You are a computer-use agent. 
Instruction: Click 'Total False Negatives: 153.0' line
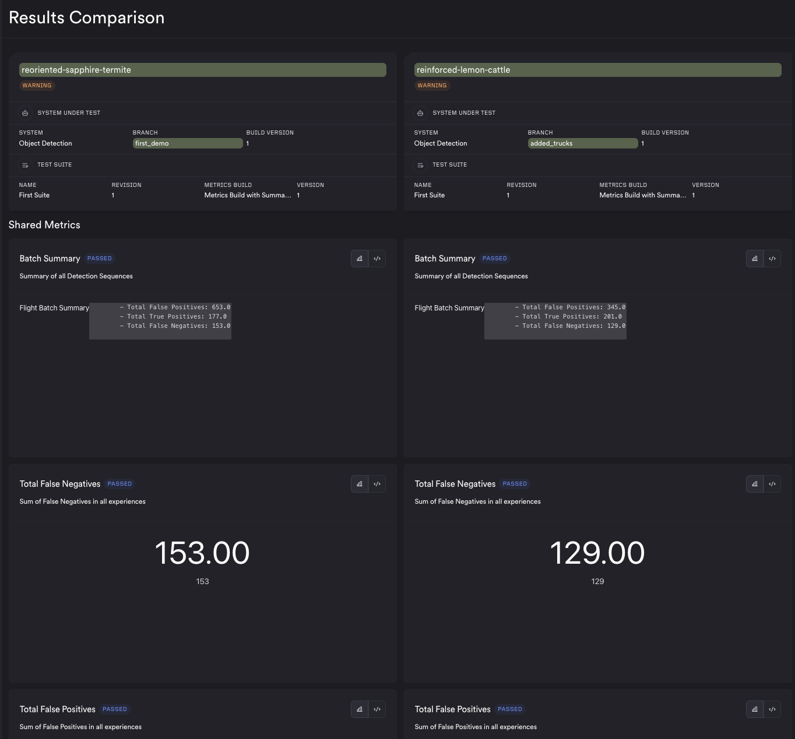click(175, 326)
